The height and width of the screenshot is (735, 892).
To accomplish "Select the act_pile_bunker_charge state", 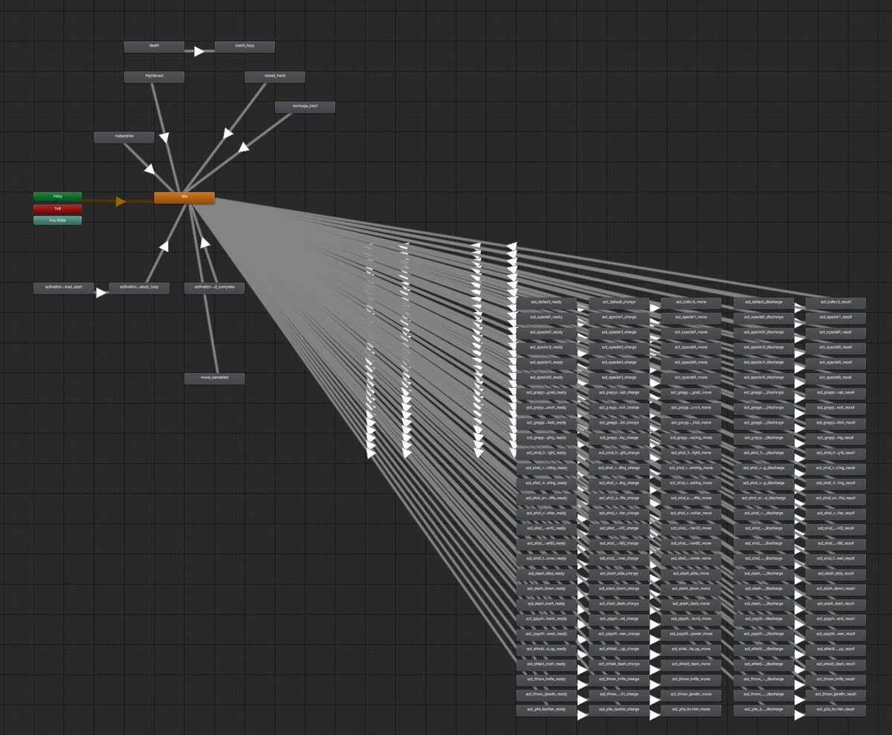I will (x=619, y=710).
